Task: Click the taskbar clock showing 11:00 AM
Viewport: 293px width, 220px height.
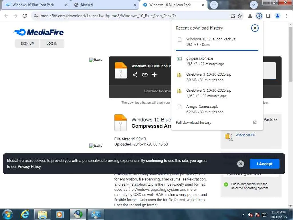Action: coord(278,214)
